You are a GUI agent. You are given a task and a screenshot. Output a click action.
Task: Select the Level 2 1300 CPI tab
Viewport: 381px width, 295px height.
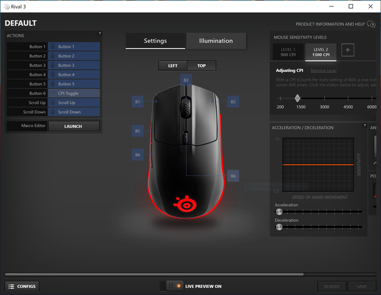(321, 52)
